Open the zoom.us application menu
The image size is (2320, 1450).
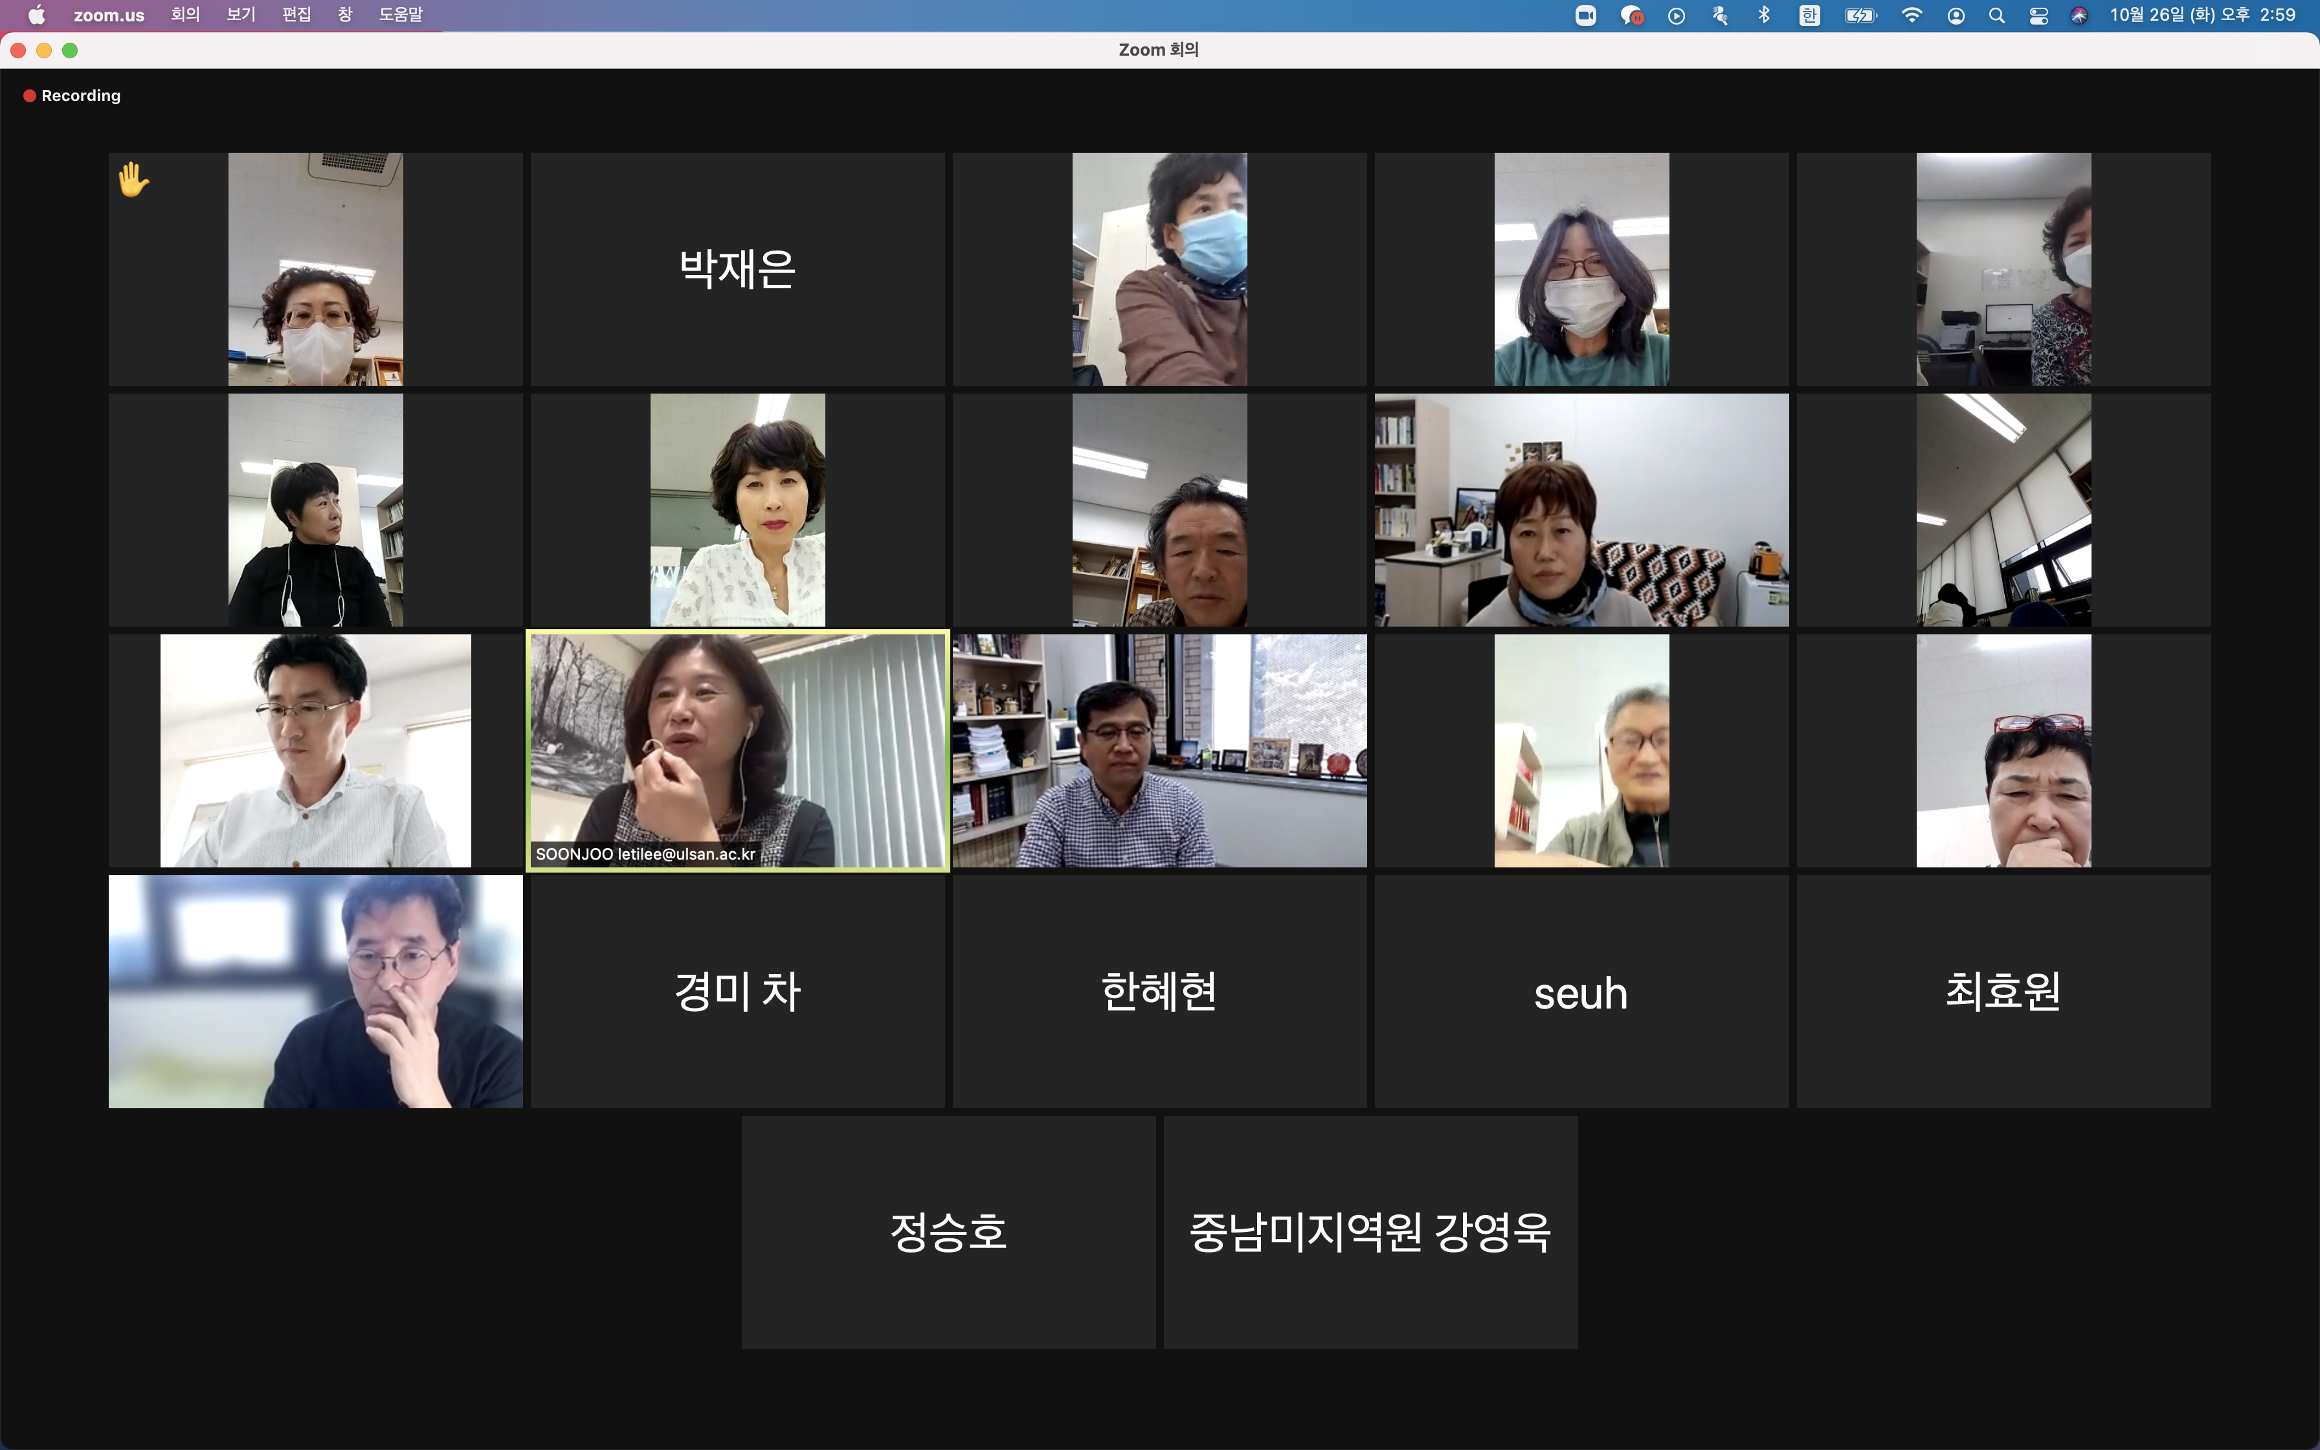[108, 16]
